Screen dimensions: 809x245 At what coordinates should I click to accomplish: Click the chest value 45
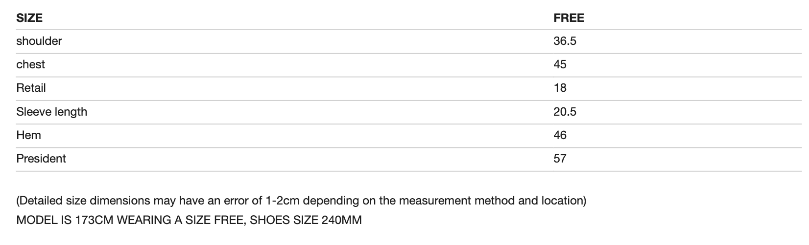tap(560, 64)
